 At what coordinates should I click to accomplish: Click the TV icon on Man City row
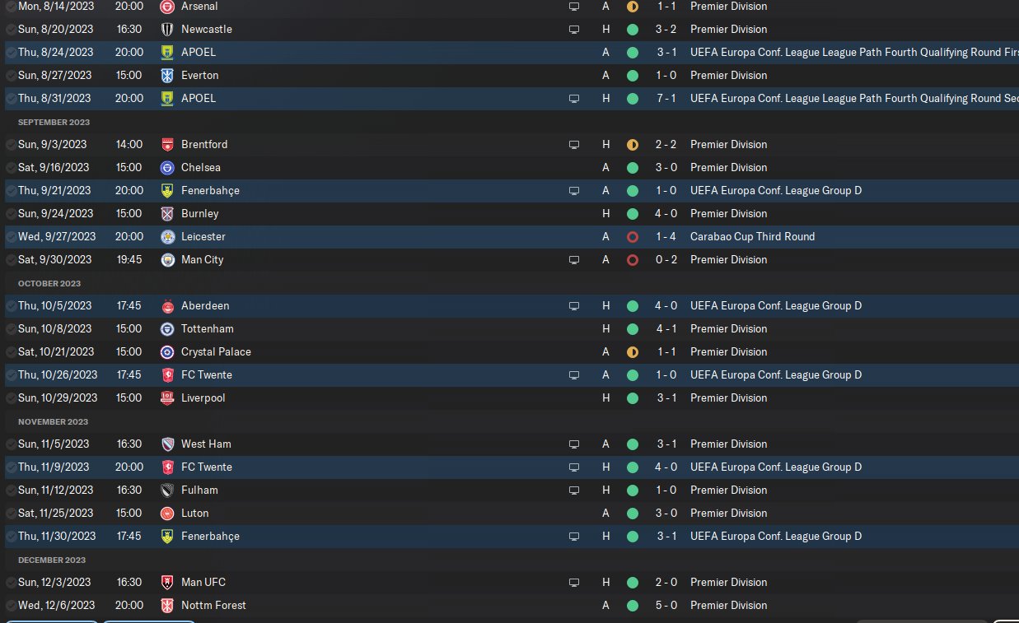coord(574,259)
